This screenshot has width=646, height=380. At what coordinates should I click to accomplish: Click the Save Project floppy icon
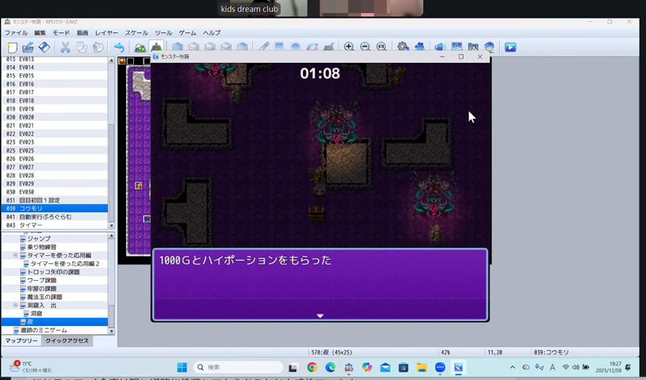(x=44, y=47)
